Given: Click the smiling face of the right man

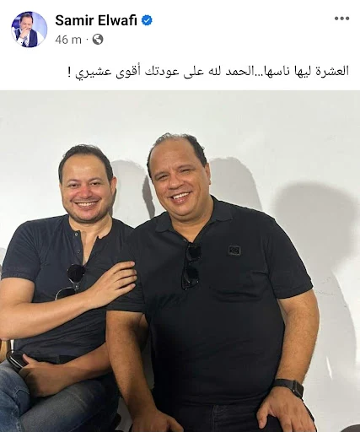Looking at the screenshot, I should tap(176, 179).
